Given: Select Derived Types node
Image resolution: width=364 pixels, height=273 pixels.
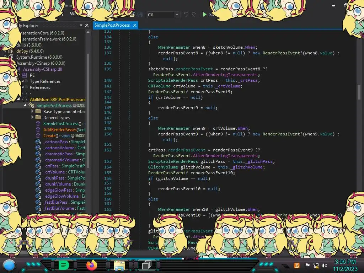Looking at the screenshot, I should tap(57, 117).
